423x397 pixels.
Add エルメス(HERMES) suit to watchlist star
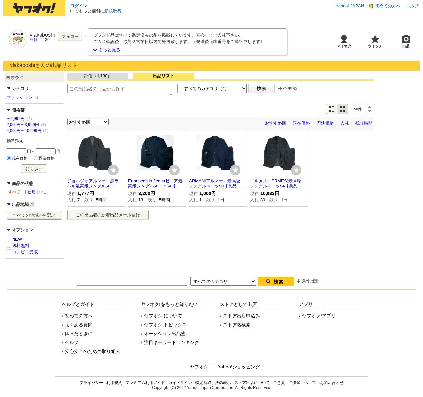coord(296,170)
